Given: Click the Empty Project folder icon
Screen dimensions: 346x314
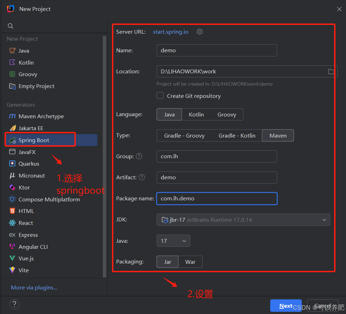Looking at the screenshot, I should pyautogui.click(x=12, y=86).
